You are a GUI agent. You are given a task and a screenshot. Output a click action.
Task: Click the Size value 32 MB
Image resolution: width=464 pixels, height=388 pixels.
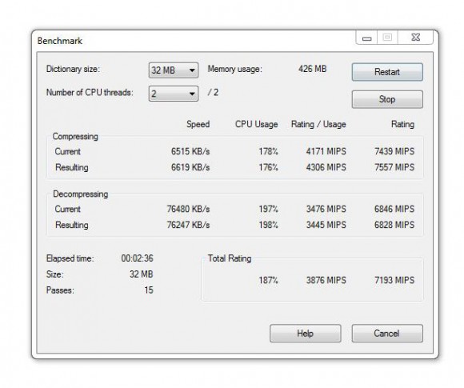(141, 274)
